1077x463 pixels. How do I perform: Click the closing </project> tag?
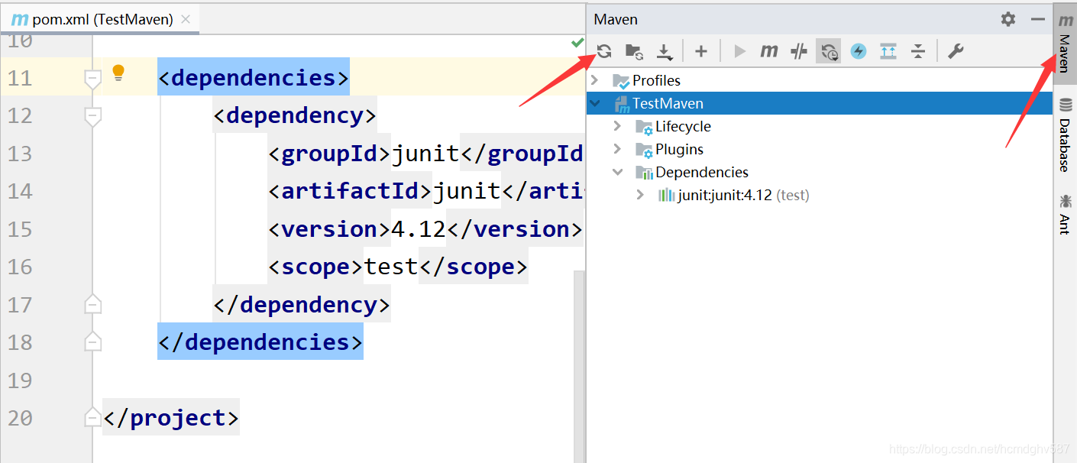pos(171,417)
